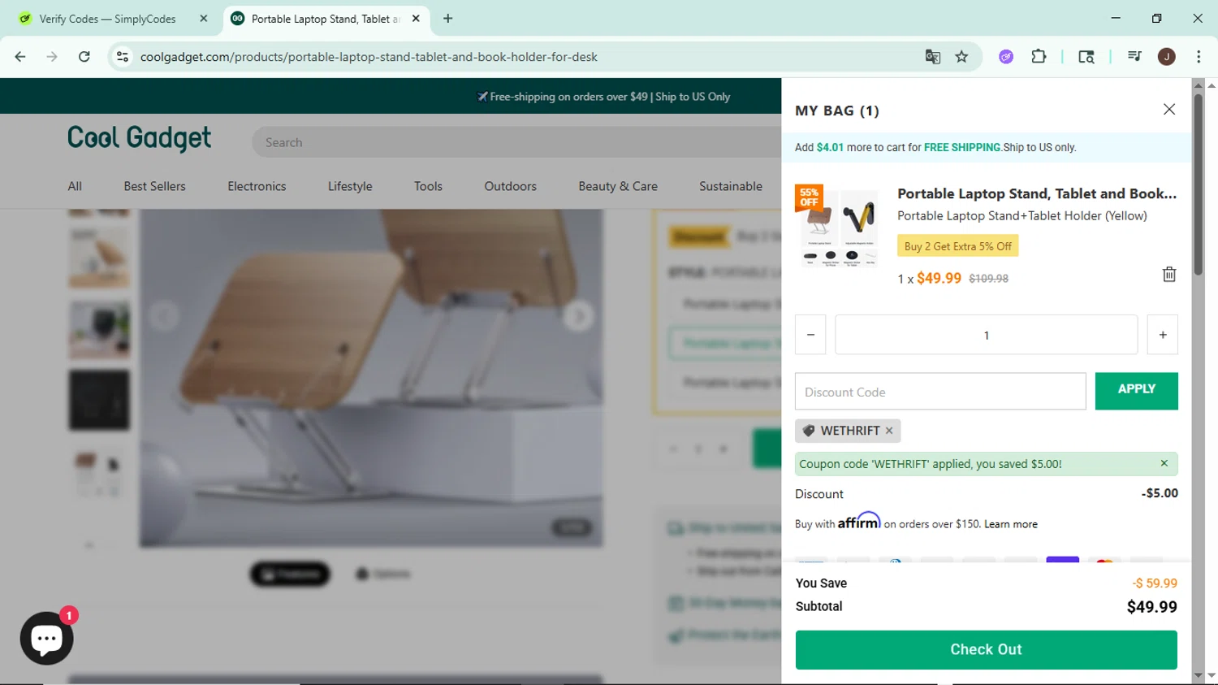Open Affirm Learn more link
1218x685 pixels.
(x=1010, y=524)
